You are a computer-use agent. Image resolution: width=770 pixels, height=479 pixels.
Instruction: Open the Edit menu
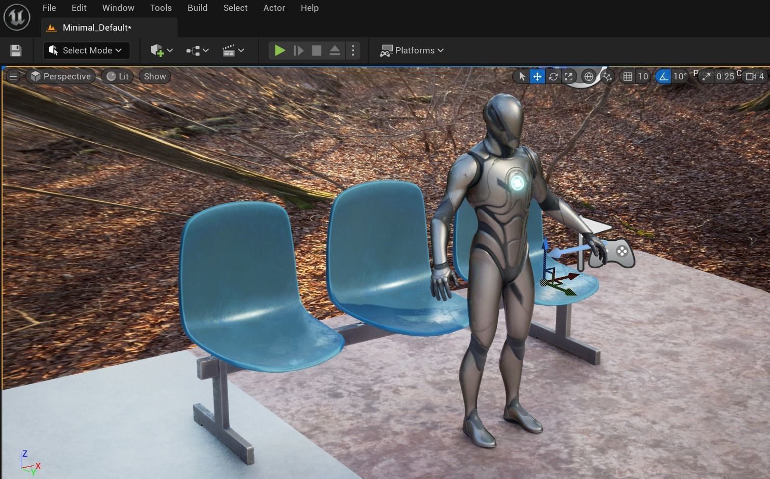coord(79,8)
